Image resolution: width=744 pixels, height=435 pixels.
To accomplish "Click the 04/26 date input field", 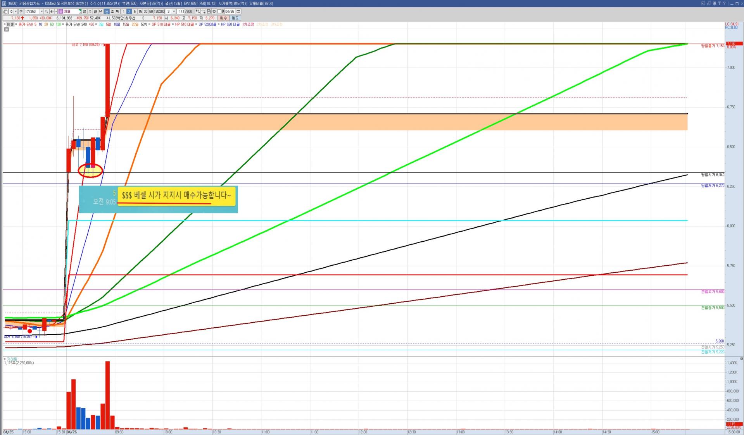I will point(230,12).
